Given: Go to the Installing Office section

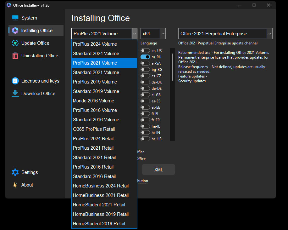Looking at the screenshot, I should pyautogui.click(x=36, y=31).
